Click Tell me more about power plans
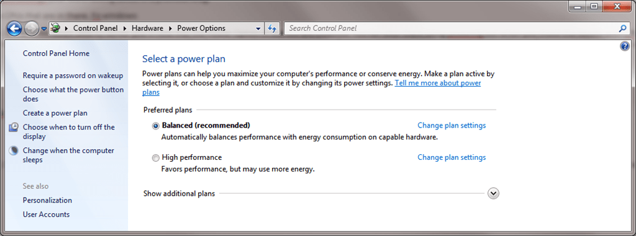 (x=312, y=87)
